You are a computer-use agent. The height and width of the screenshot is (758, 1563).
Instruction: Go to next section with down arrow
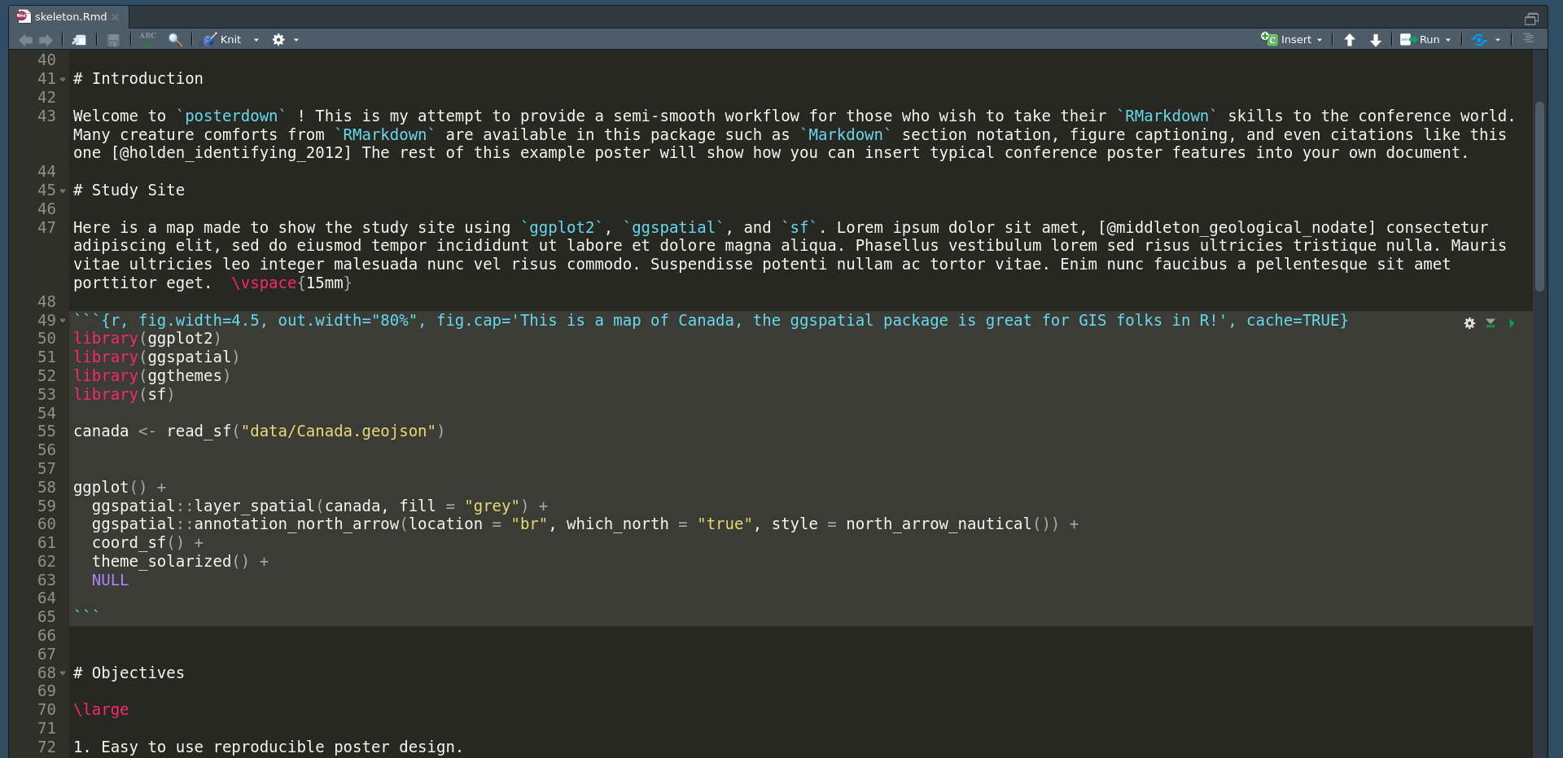(1376, 40)
